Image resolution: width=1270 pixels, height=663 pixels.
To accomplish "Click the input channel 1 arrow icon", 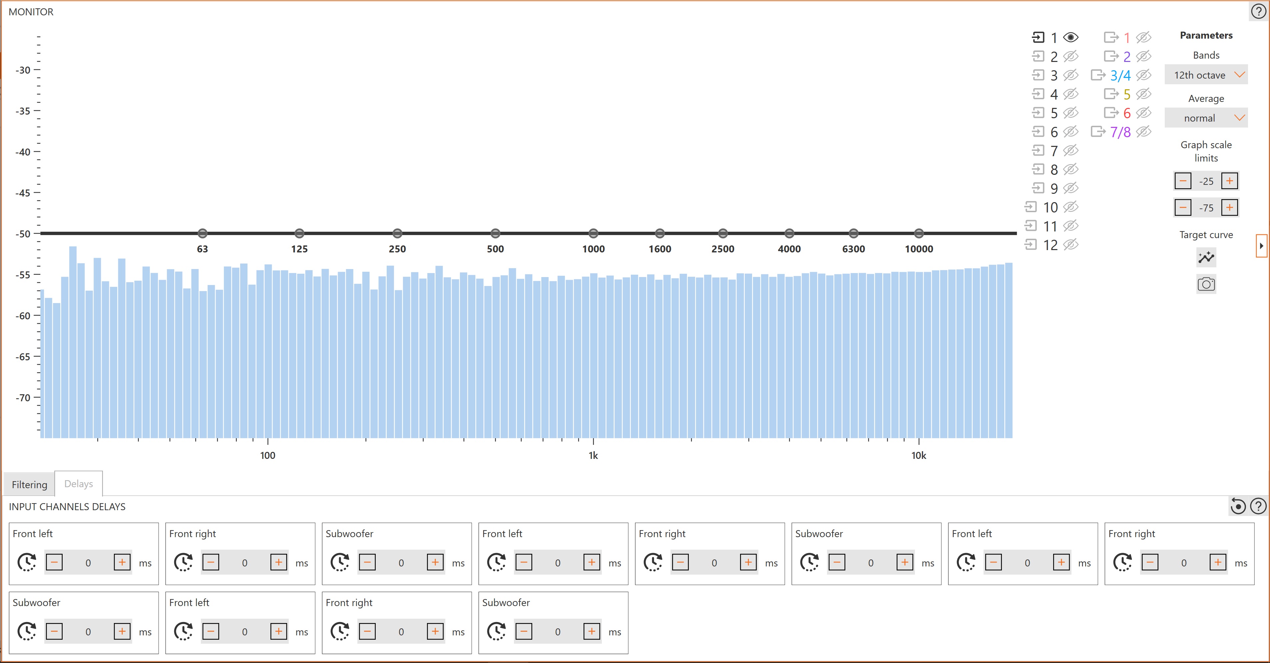I will 1038,38.
